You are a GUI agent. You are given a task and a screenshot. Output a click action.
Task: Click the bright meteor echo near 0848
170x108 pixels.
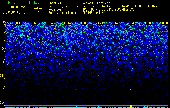click(131, 89)
